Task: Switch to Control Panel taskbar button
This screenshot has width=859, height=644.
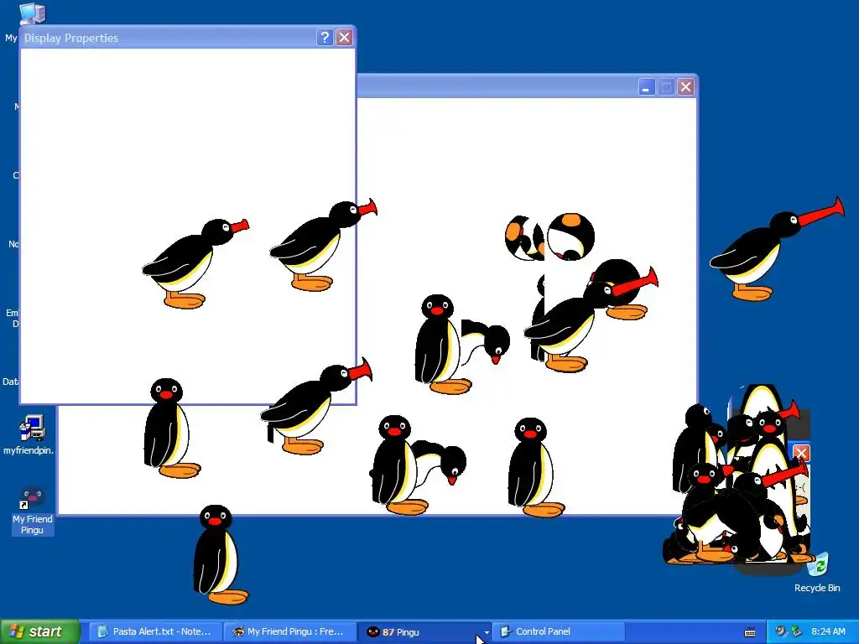Action: coord(558,631)
